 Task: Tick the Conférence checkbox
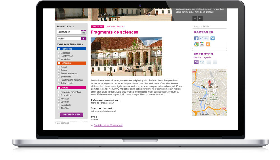[59, 56]
